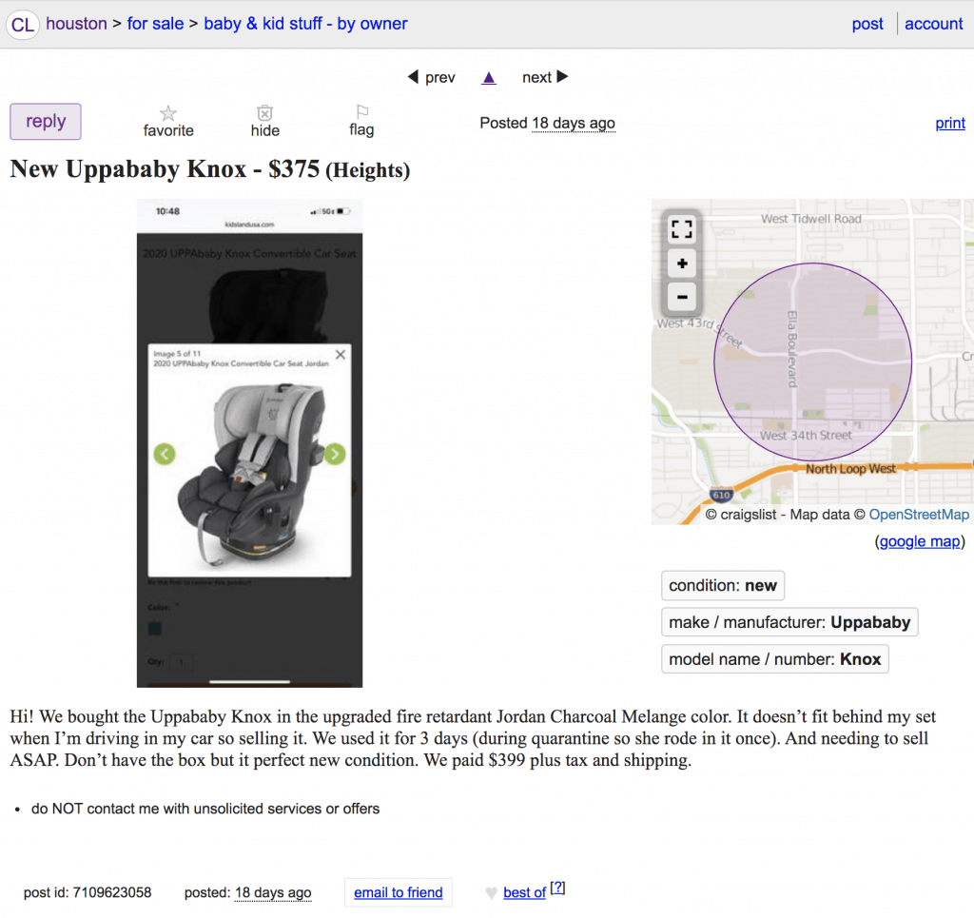Click the CL Craigslist logo icon
974x918 pixels.
23,25
